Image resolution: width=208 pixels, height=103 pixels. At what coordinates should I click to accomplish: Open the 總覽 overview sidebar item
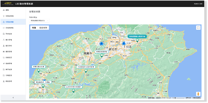[7, 10]
